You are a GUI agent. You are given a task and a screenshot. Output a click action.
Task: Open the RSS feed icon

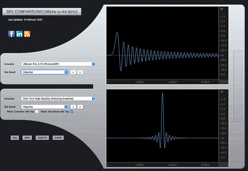point(27,34)
